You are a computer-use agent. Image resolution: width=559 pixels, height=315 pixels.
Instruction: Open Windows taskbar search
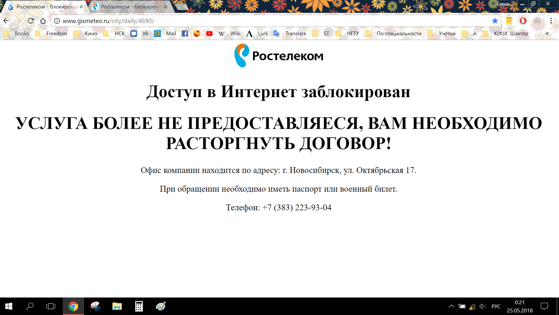(x=30, y=306)
